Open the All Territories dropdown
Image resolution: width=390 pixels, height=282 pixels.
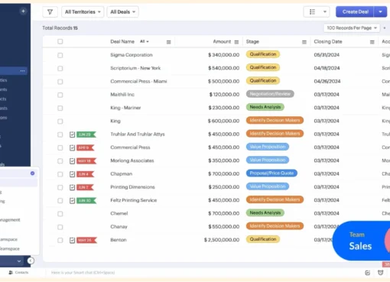tap(83, 12)
